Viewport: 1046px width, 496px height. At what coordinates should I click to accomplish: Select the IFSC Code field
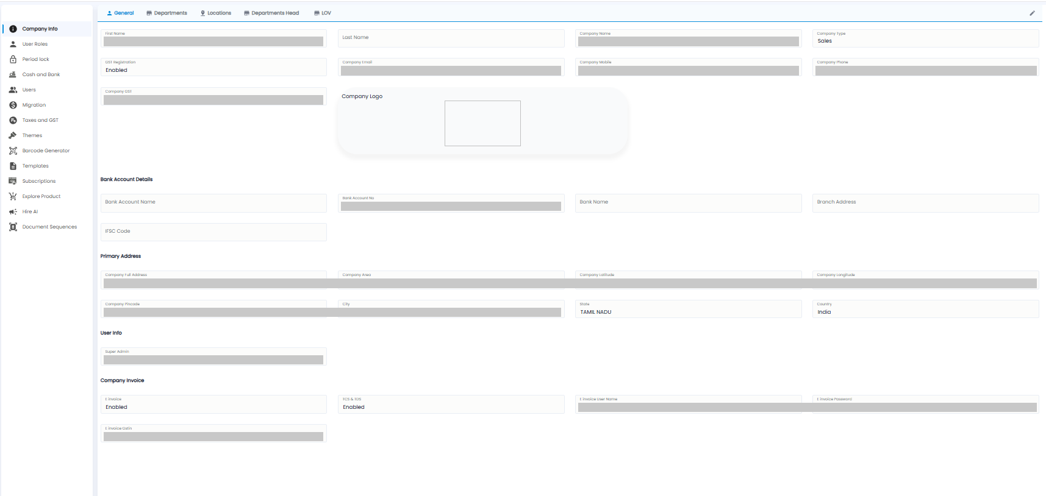pos(213,232)
